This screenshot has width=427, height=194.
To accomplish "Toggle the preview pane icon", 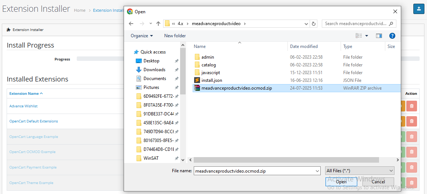I will click(x=379, y=36).
